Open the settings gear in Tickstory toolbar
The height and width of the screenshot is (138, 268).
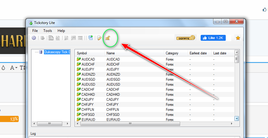(x=34, y=38)
